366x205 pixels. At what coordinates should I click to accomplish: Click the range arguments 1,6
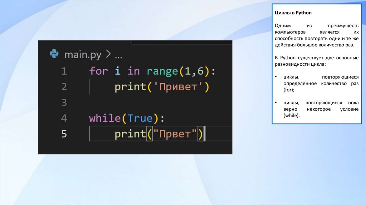[x=194, y=71]
